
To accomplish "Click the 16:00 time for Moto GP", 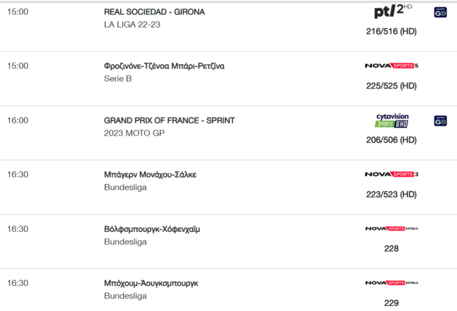I will (x=18, y=121).
